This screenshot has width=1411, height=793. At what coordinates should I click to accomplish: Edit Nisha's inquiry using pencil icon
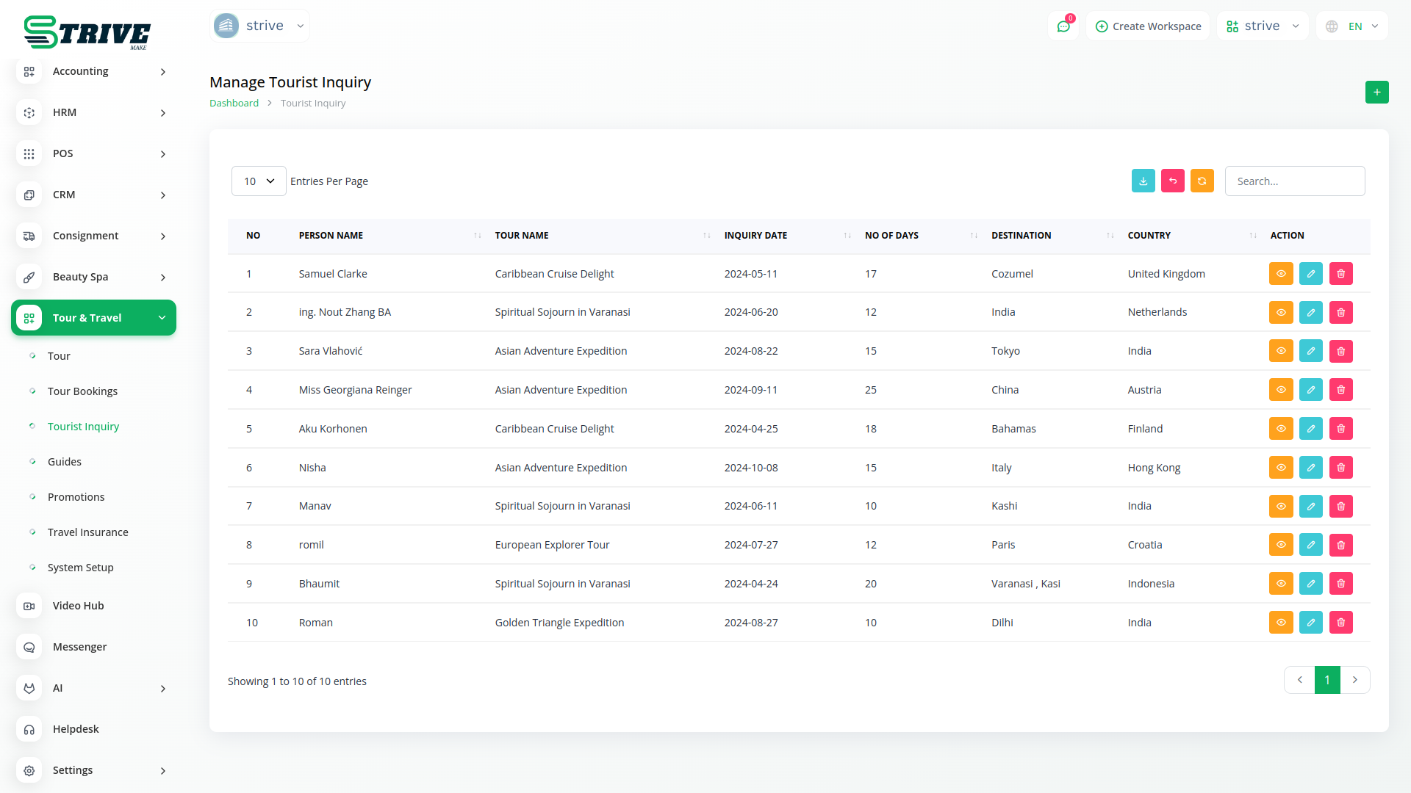click(1310, 468)
